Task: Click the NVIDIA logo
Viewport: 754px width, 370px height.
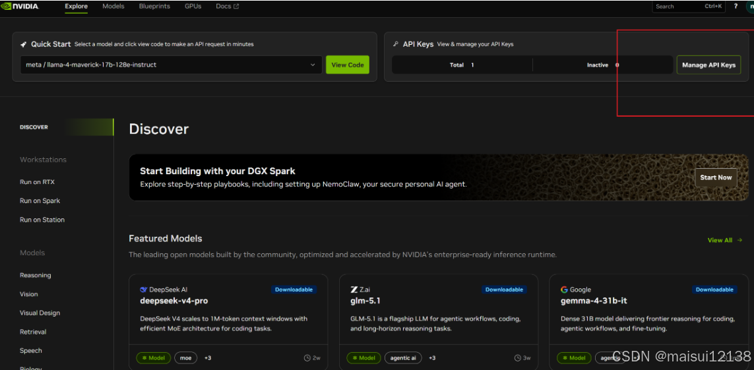Action: [20, 6]
